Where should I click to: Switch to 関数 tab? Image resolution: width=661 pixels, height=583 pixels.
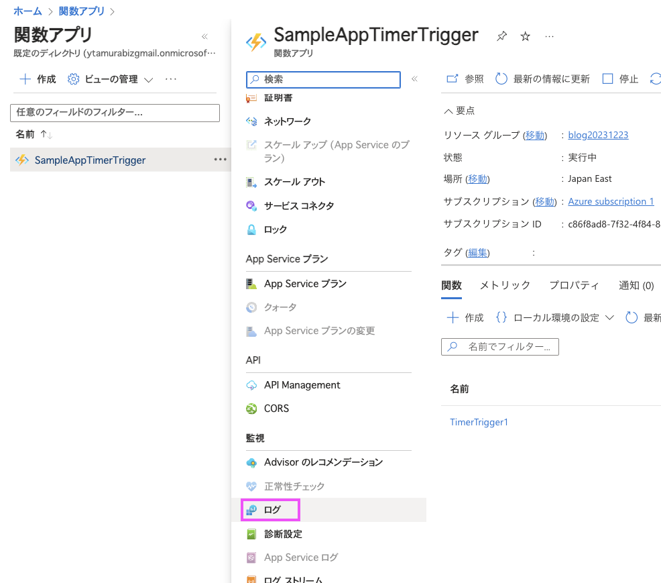[451, 286]
